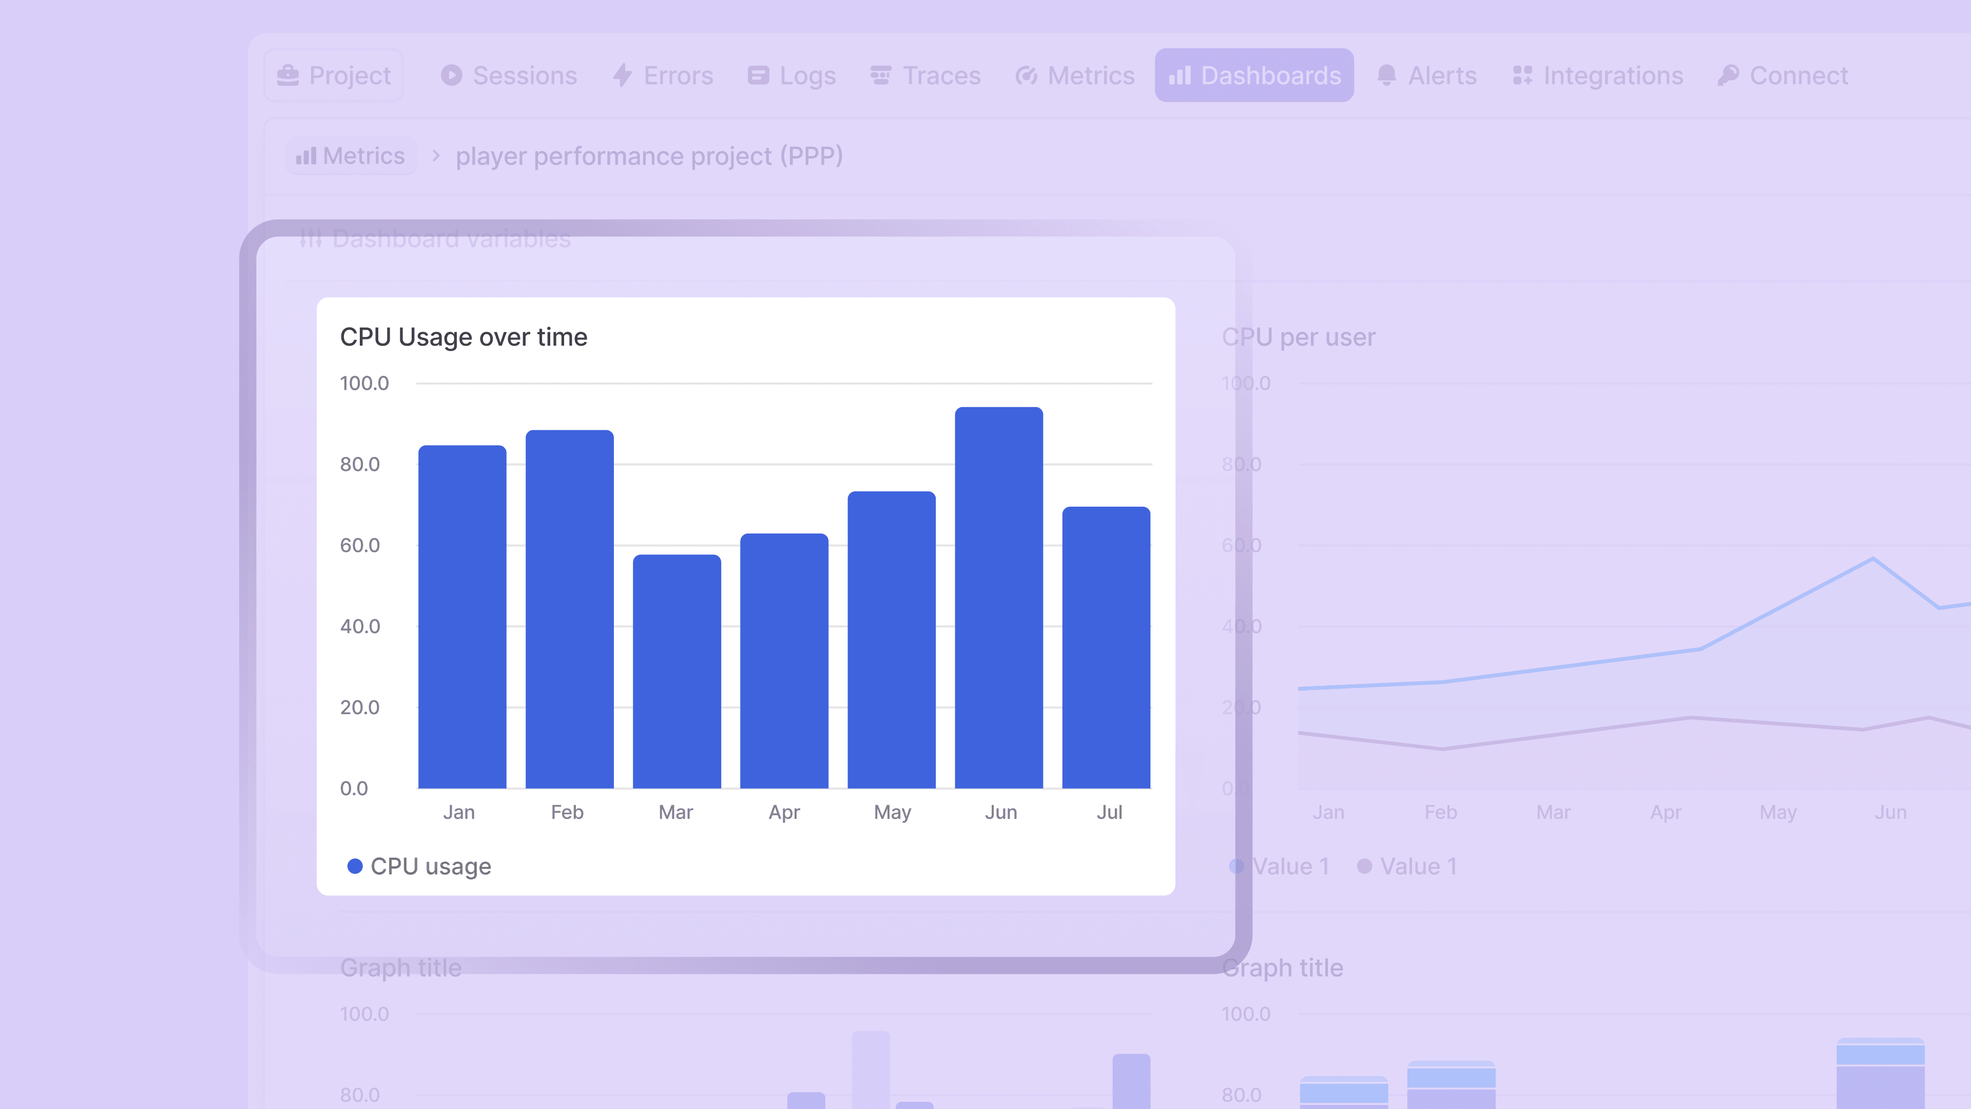Go to Metrics breadcrumb link
This screenshot has height=1109, width=1971.
coord(351,156)
